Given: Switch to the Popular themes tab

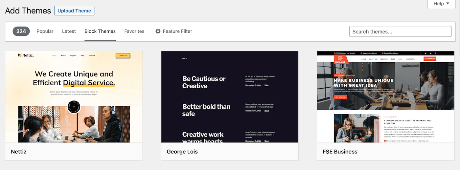Looking at the screenshot, I should click(45, 32).
